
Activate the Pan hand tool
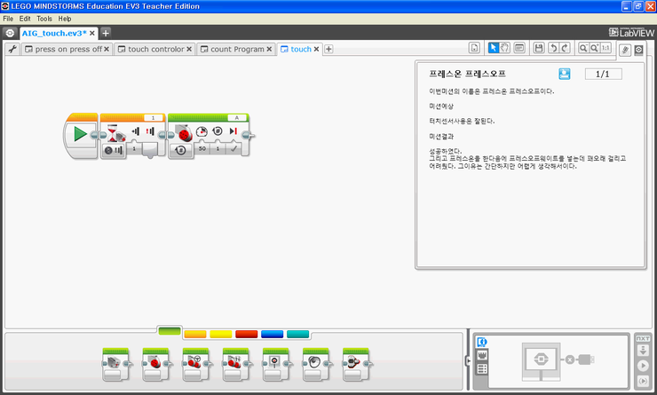[505, 48]
